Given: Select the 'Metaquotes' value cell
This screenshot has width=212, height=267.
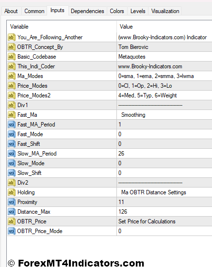Looking at the screenshot, I should coord(164,57).
